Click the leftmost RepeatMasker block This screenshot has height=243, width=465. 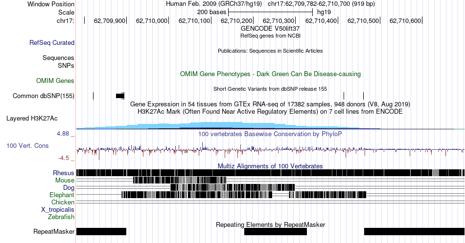pyautogui.click(x=101, y=231)
